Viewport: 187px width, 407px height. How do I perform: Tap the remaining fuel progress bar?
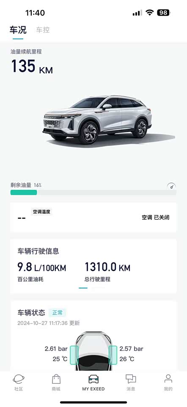click(x=93, y=192)
